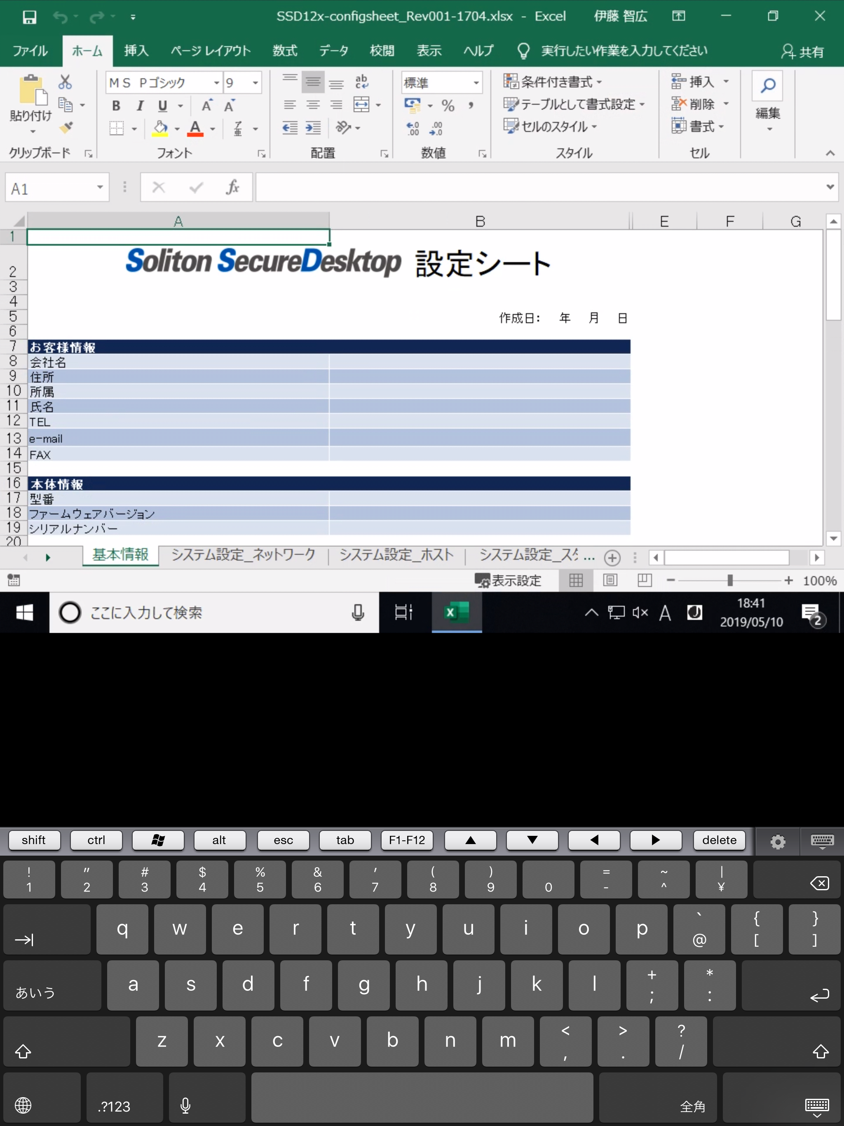Toggle align left

pyautogui.click(x=290, y=105)
